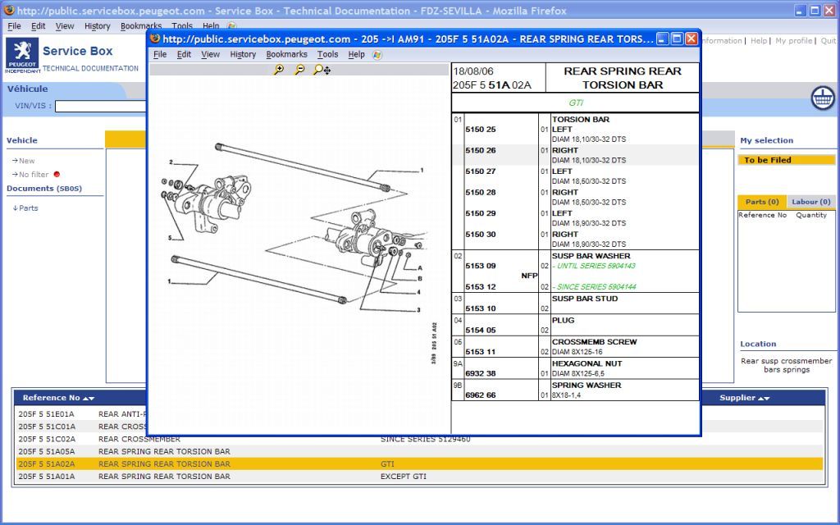Open Help menu in the popup window
The width and height of the screenshot is (840, 525).
pos(356,54)
